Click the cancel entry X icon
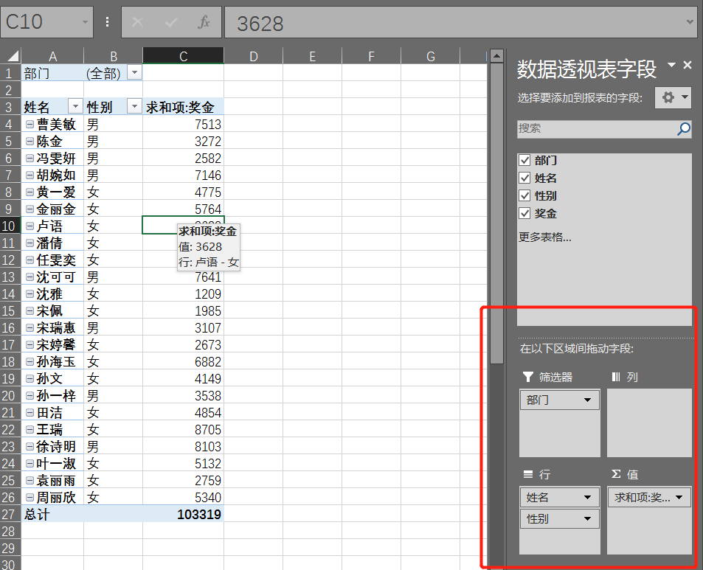This screenshot has height=570, width=703. point(138,23)
